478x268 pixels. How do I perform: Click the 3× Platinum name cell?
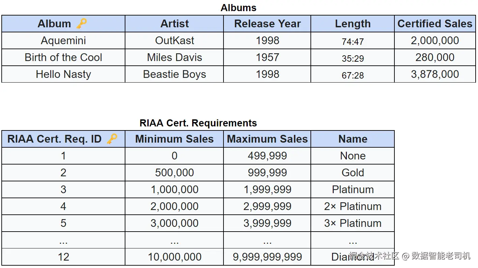[x=353, y=223]
